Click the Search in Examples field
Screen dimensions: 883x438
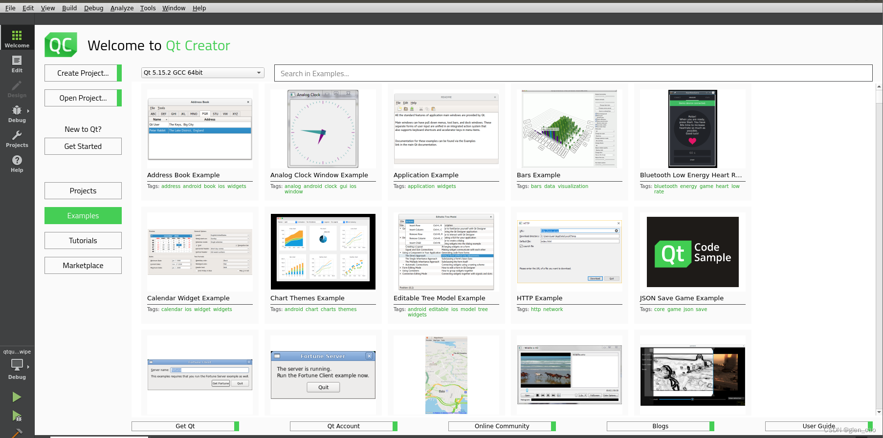click(573, 73)
